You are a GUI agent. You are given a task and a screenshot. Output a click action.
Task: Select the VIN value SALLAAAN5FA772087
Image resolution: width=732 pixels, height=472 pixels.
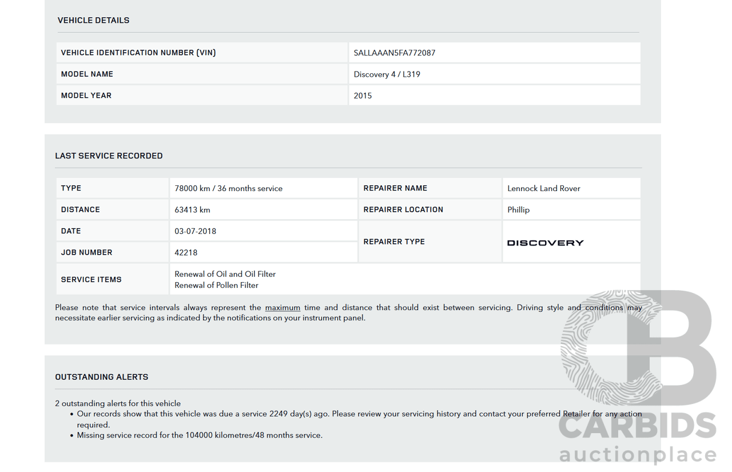[395, 53]
